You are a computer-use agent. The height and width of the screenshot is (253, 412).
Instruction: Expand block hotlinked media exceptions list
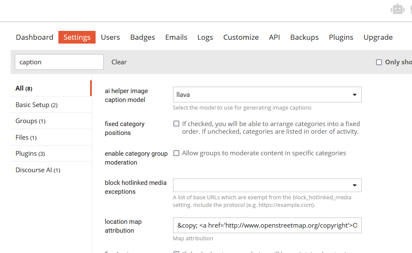point(267,185)
